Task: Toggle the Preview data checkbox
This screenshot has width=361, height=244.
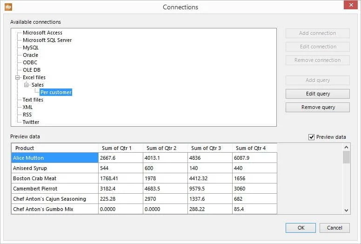Action: point(311,137)
